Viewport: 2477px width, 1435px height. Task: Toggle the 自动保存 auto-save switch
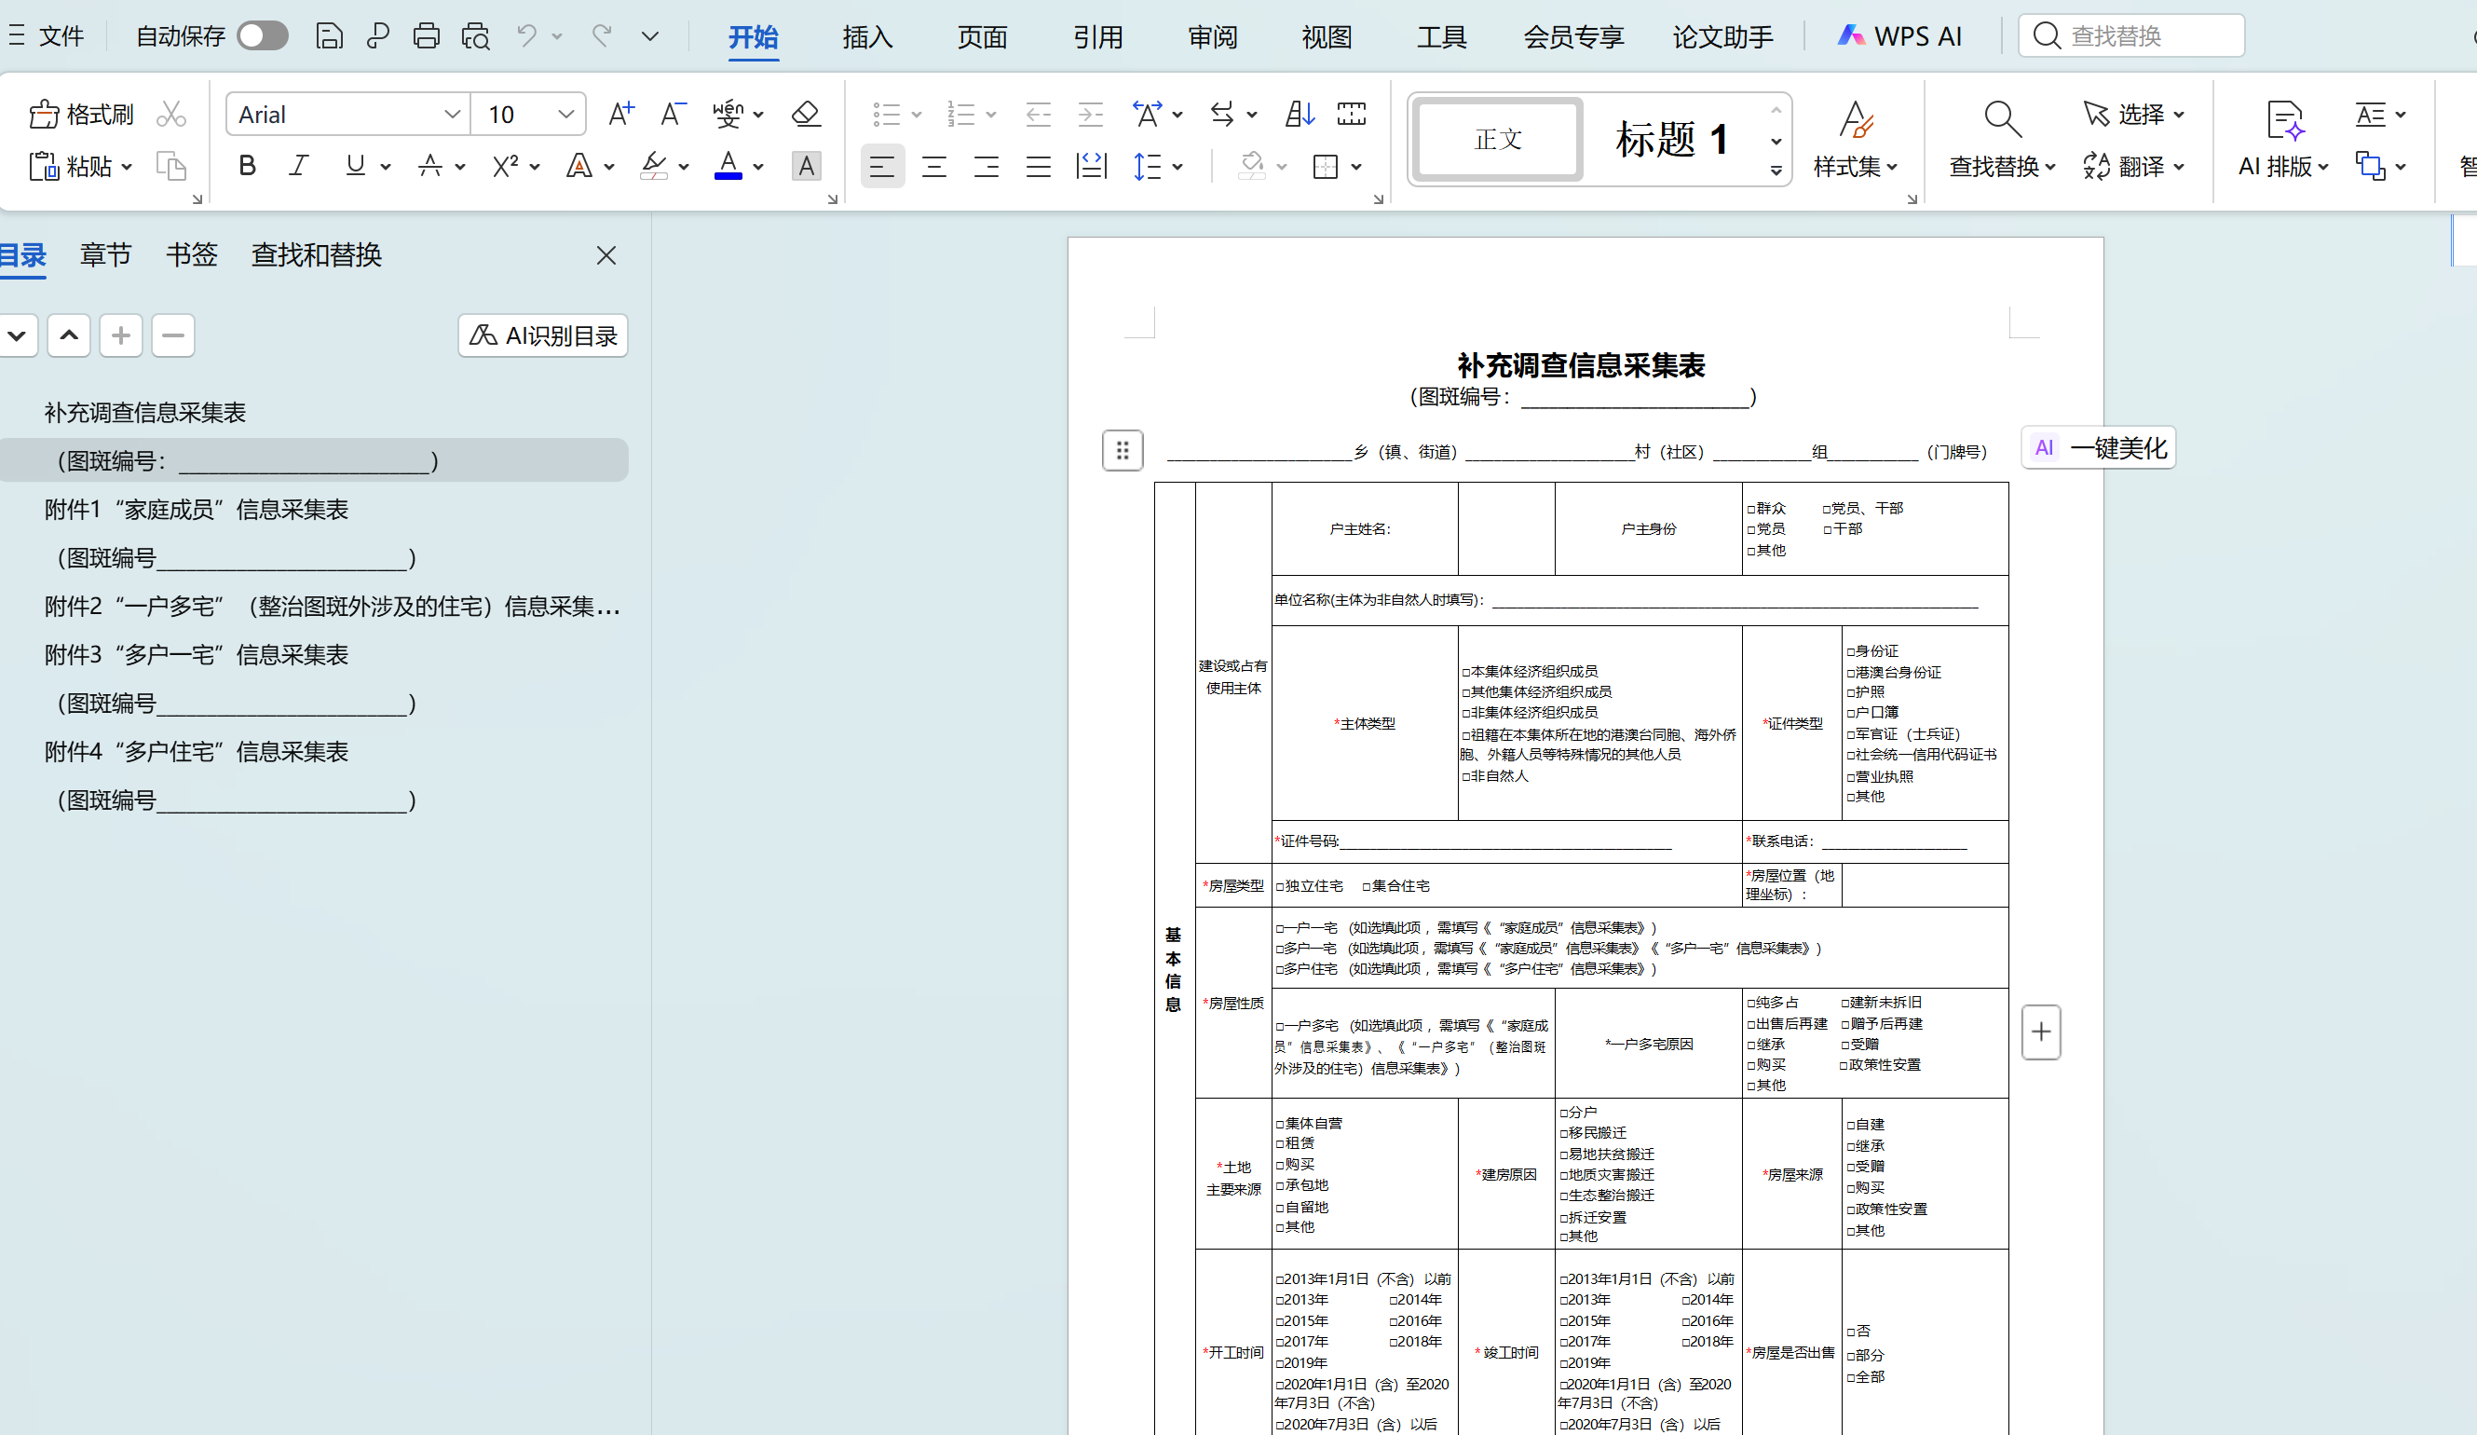263,36
